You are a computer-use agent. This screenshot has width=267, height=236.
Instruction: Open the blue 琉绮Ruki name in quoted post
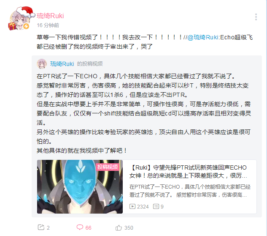[x=62, y=64]
